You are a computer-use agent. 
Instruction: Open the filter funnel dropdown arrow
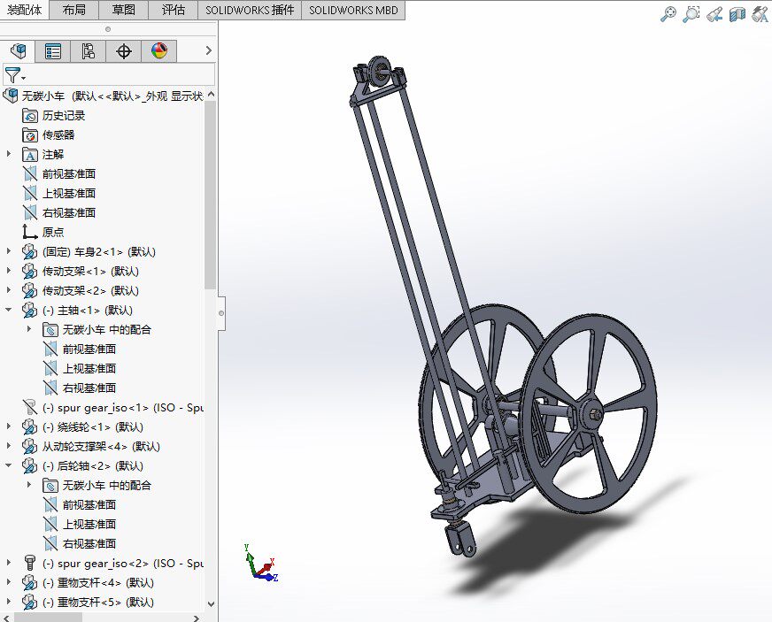[23, 80]
